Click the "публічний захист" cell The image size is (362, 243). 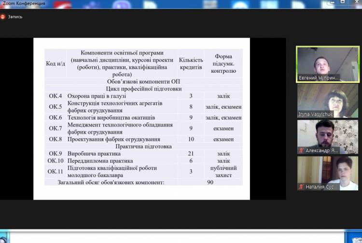[x=223, y=171]
